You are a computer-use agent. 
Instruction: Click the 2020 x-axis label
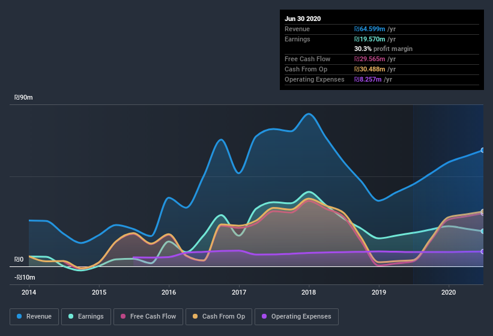[x=449, y=292]
